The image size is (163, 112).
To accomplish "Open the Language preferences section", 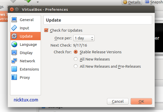I will 28,45.
